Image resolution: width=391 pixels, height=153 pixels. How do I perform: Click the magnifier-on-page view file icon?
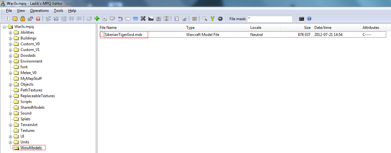click(104, 19)
